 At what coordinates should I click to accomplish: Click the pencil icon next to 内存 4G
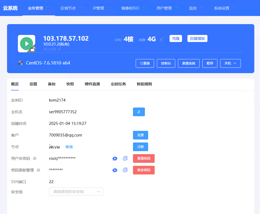tap(161, 39)
